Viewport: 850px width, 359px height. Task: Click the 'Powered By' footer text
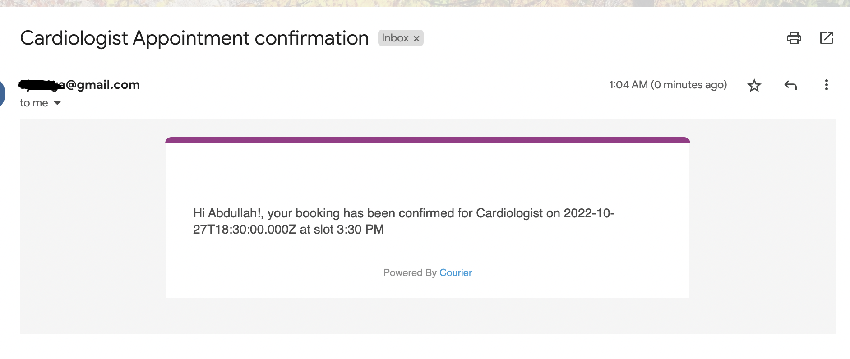coord(410,273)
